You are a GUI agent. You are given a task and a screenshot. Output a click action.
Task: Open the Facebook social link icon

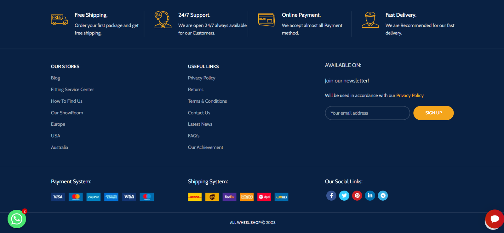pyautogui.click(x=331, y=196)
